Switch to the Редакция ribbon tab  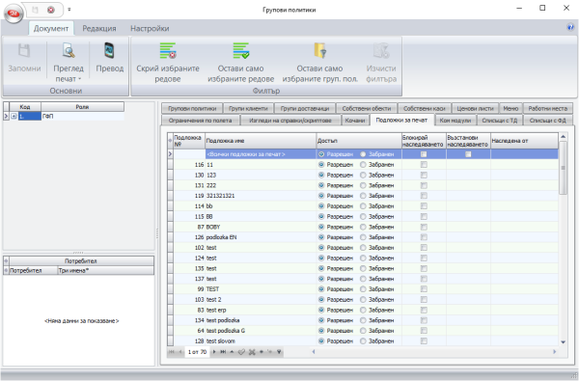click(99, 28)
